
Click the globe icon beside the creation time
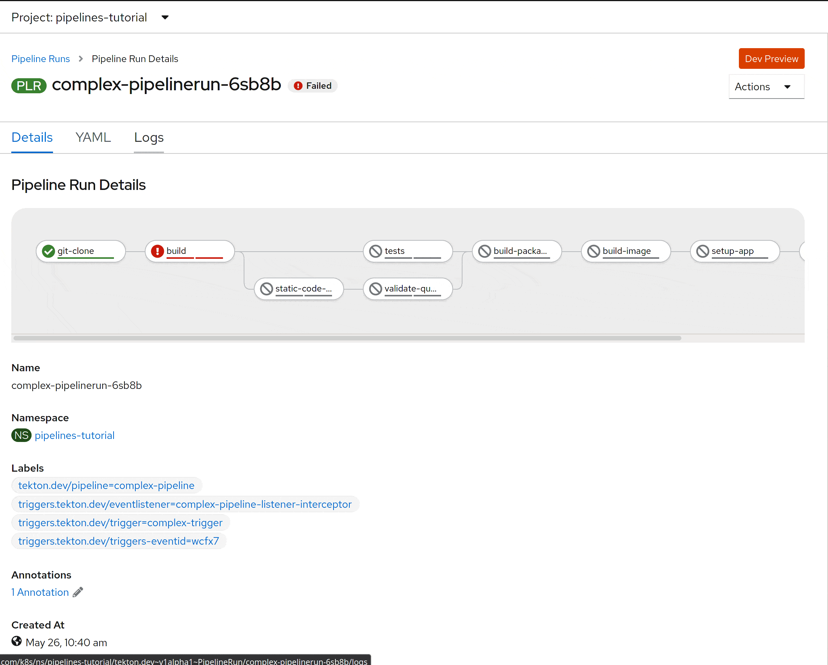[17, 641]
